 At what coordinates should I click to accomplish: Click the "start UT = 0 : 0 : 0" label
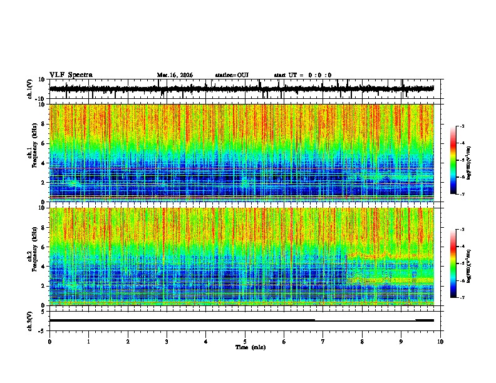302,75
